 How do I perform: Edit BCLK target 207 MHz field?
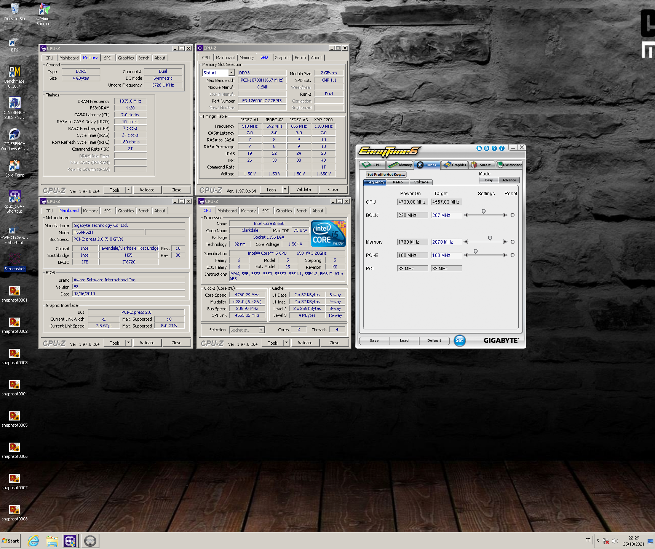click(x=446, y=215)
